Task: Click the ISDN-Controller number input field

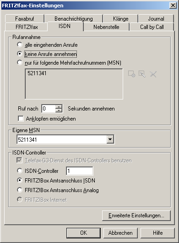Action: point(80,171)
